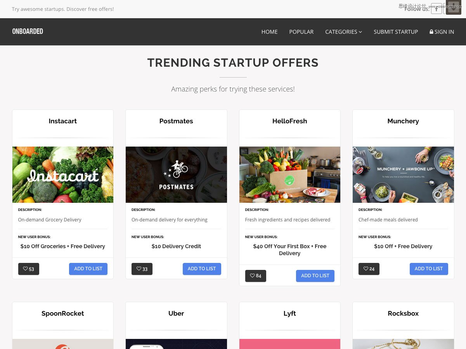Open the Submit Startup page

click(396, 32)
